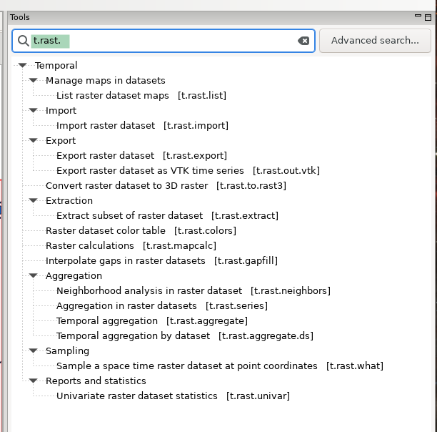Collapse the Import group
The height and width of the screenshot is (432, 437).
click(34, 110)
